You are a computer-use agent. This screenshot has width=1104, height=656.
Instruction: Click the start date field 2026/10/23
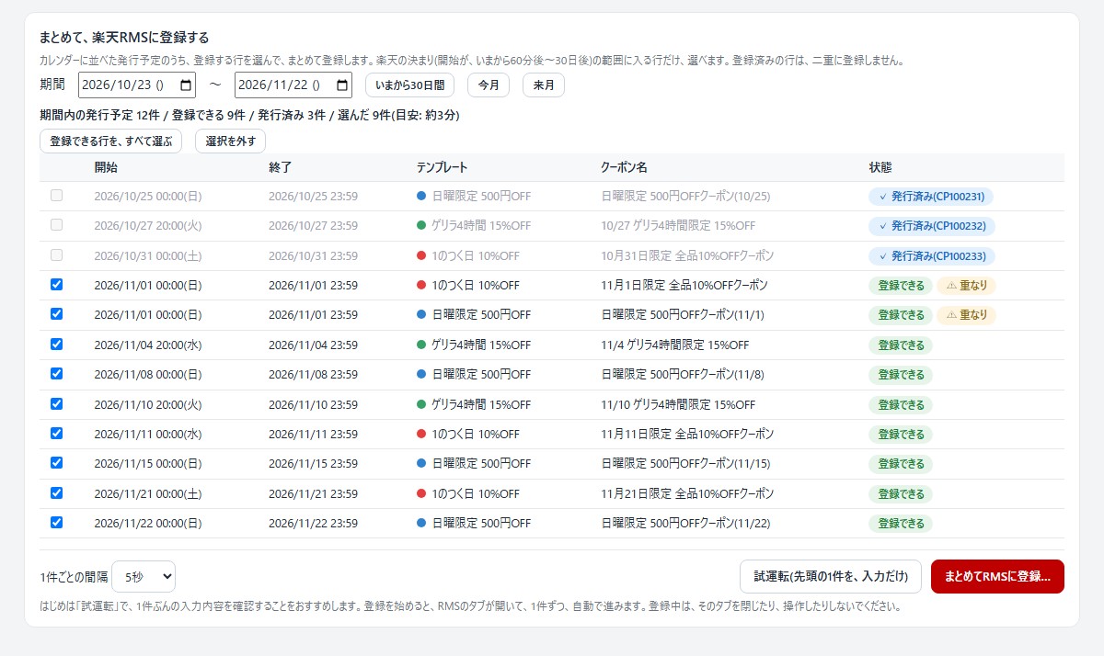click(x=137, y=85)
